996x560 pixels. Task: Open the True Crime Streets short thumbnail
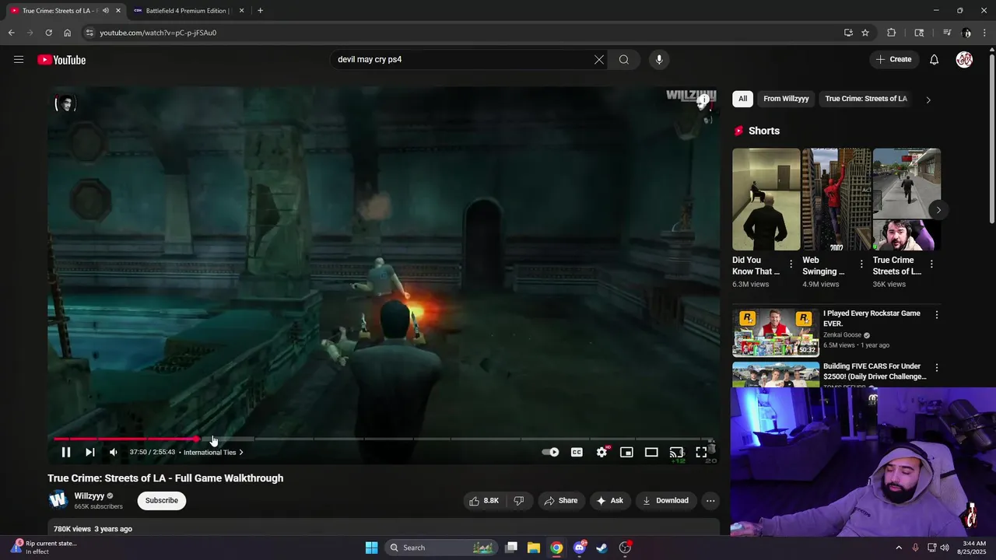pos(907,199)
